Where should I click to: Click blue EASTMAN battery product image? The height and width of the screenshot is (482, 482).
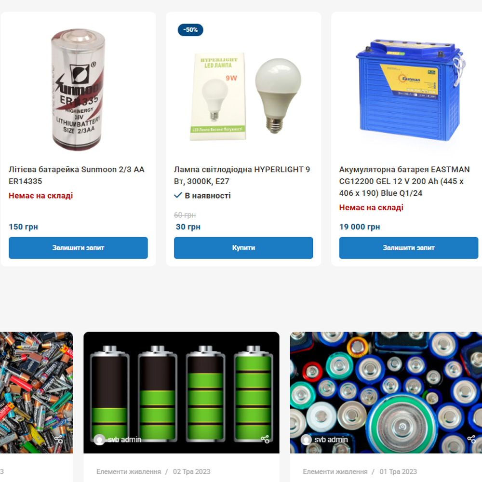pyautogui.click(x=410, y=91)
